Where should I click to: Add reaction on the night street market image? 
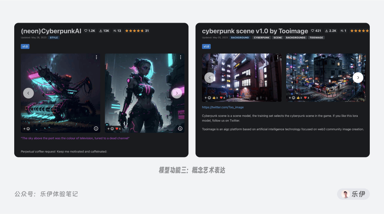[292, 97]
